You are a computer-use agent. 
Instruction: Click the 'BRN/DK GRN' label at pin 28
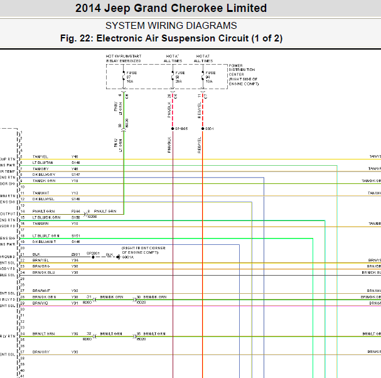coord(44,297)
